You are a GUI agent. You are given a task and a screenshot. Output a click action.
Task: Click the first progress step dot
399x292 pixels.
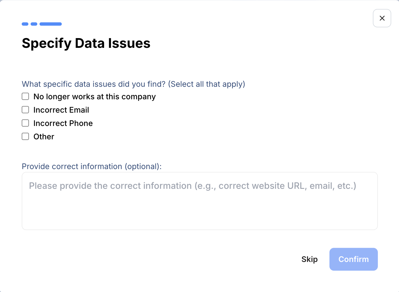coord(25,24)
